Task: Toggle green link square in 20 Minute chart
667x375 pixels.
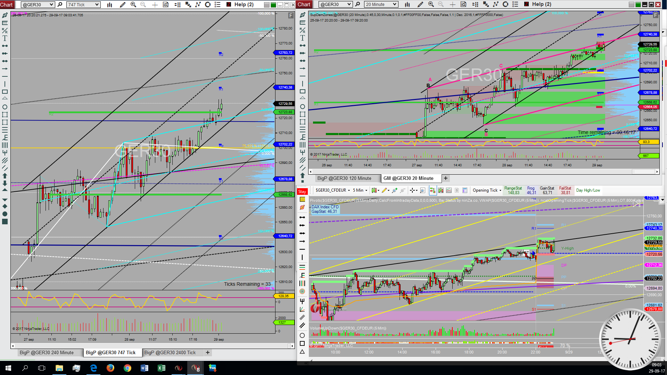Action: 638,5
